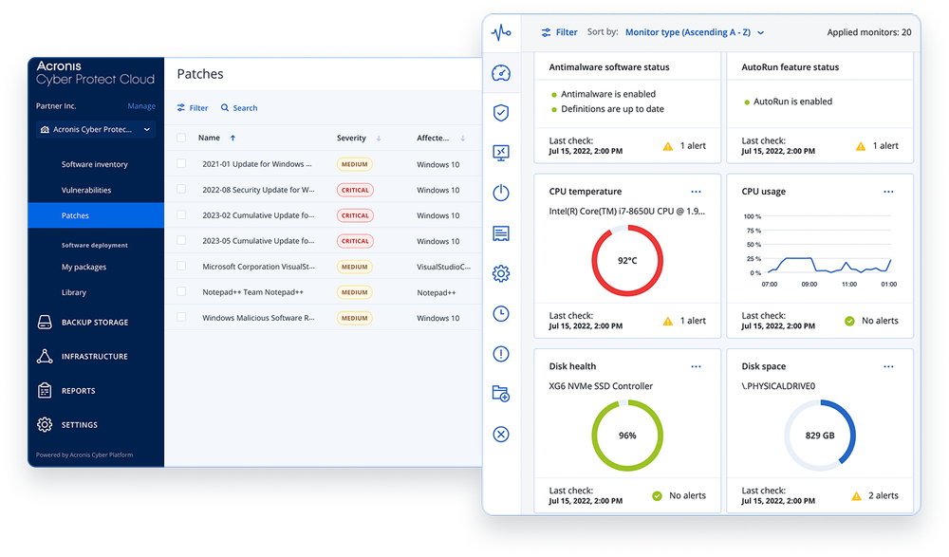Check the 2022-08 Security Update row
The width and height of the screenshot is (949, 557).
point(181,189)
